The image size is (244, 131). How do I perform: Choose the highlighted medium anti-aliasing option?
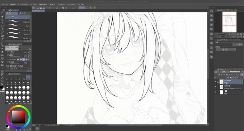pyautogui.click(x=24, y=59)
